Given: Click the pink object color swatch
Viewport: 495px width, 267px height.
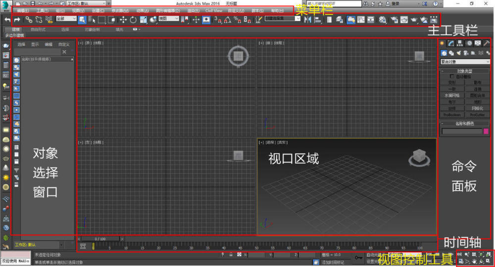Looking at the screenshot, I should [486, 131].
